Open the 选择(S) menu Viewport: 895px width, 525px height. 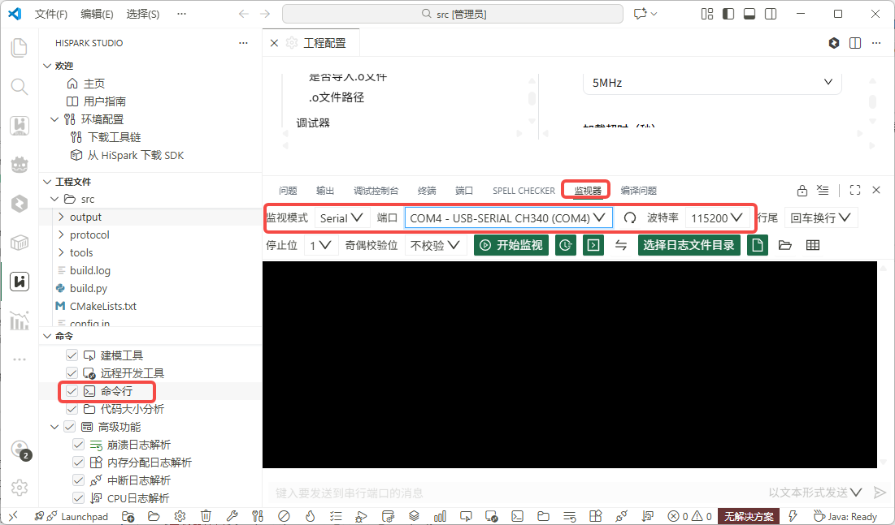pos(143,14)
